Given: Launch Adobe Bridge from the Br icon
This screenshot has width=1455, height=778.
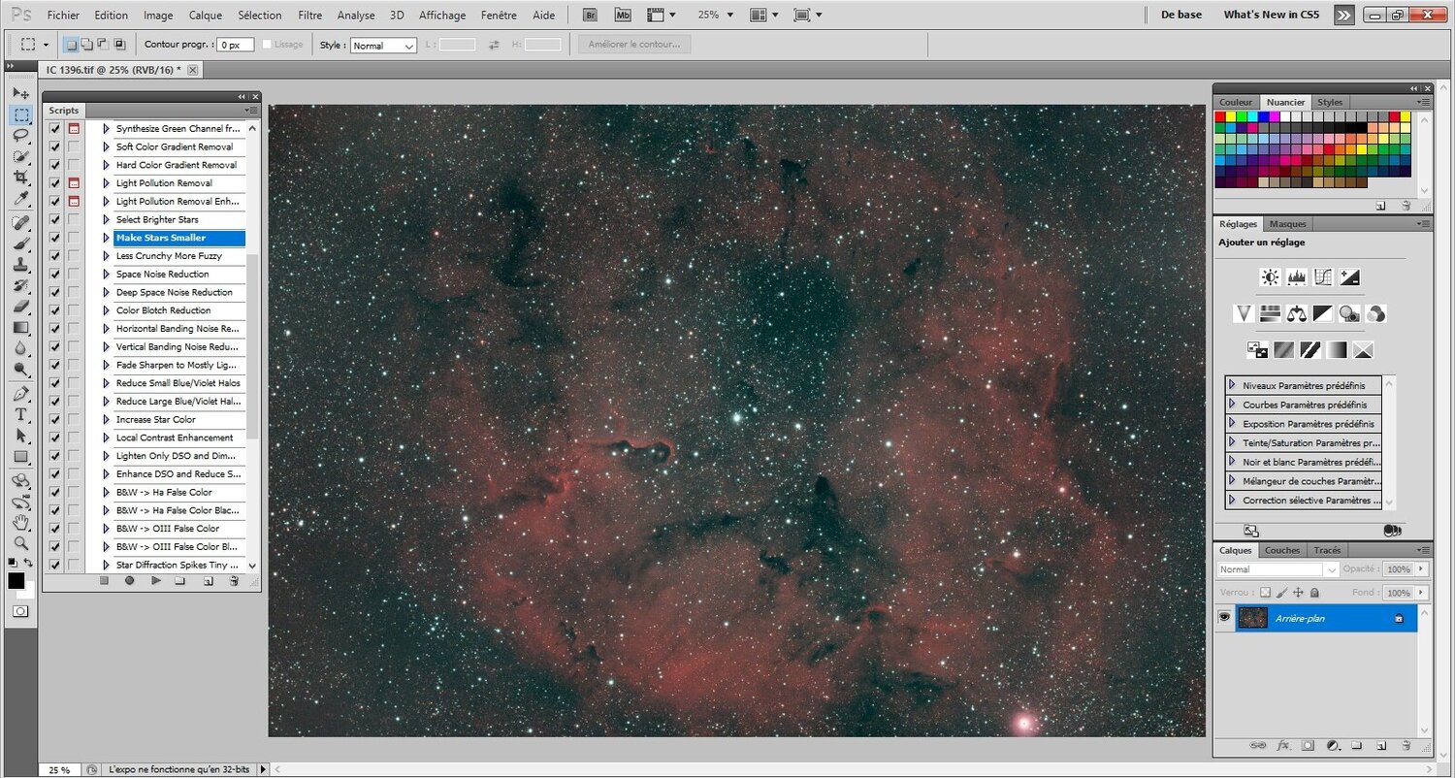Looking at the screenshot, I should tap(590, 15).
